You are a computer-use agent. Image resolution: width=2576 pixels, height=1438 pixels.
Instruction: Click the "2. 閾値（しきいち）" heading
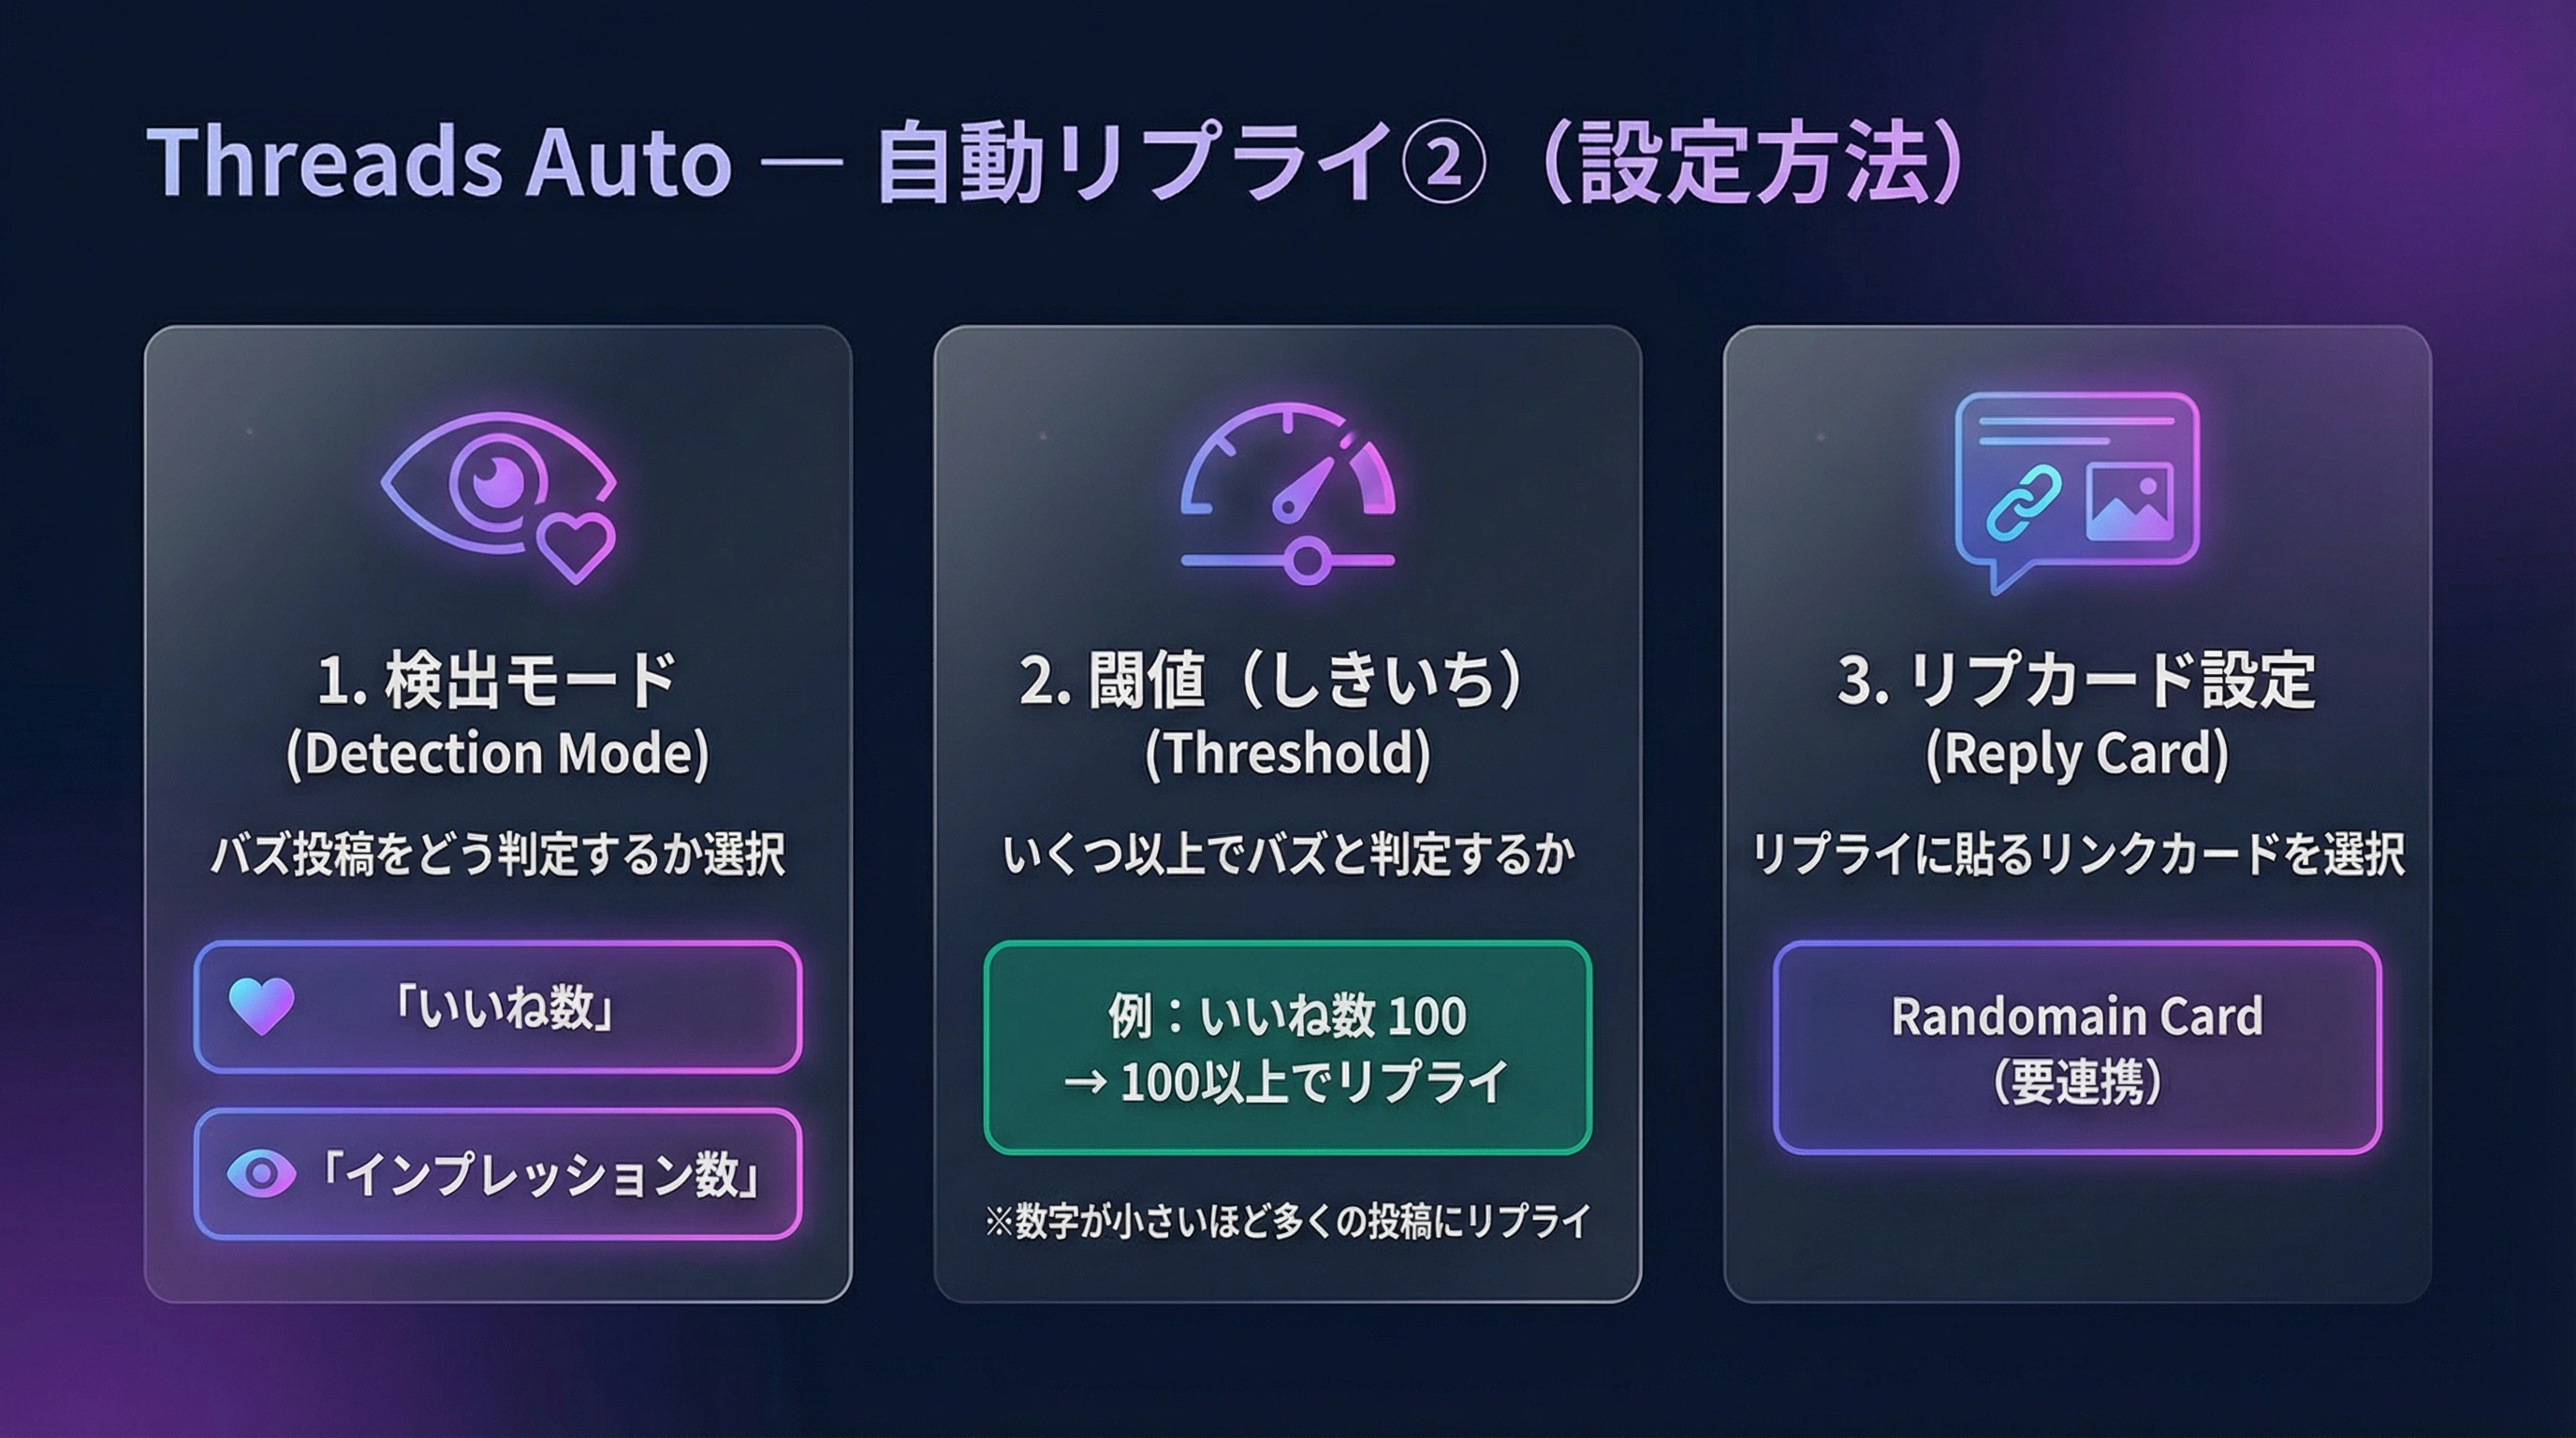pos(1272,681)
